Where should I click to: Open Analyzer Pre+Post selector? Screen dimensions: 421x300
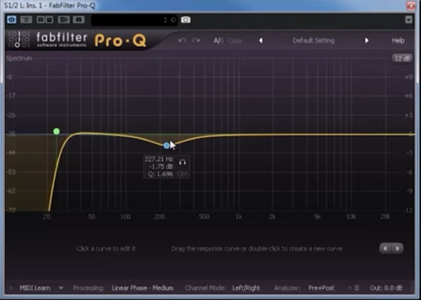pos(321,288)
